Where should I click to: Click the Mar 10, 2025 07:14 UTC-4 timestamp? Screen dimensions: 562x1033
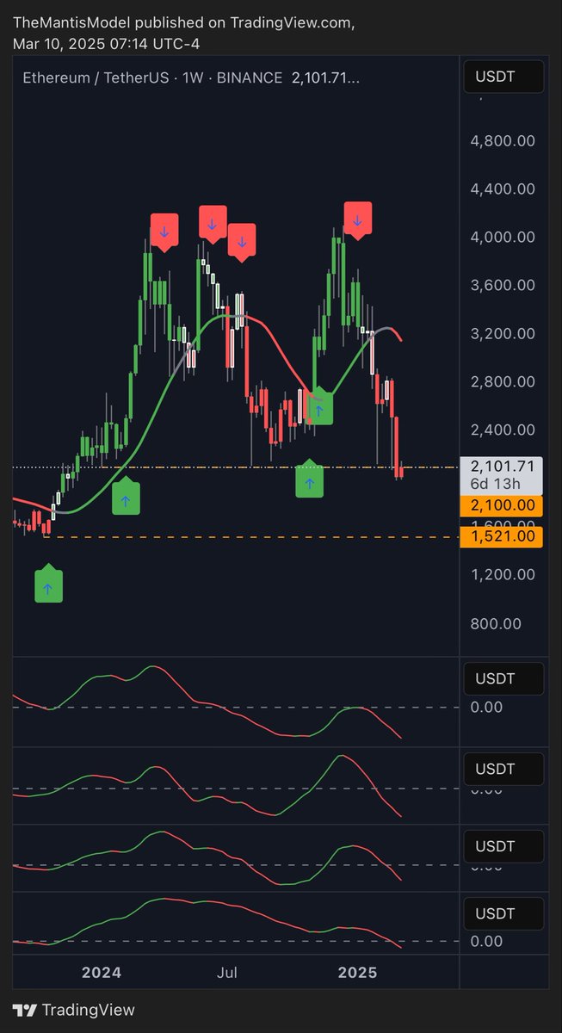(107, 44)
